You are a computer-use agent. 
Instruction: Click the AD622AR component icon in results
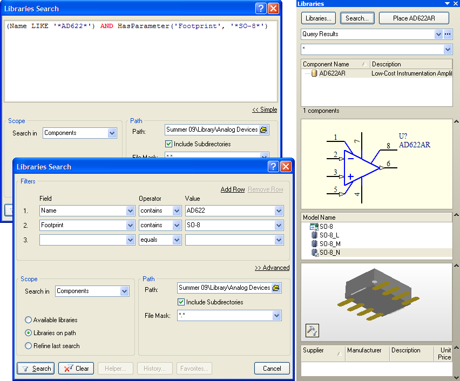click(x=314, y=73)
